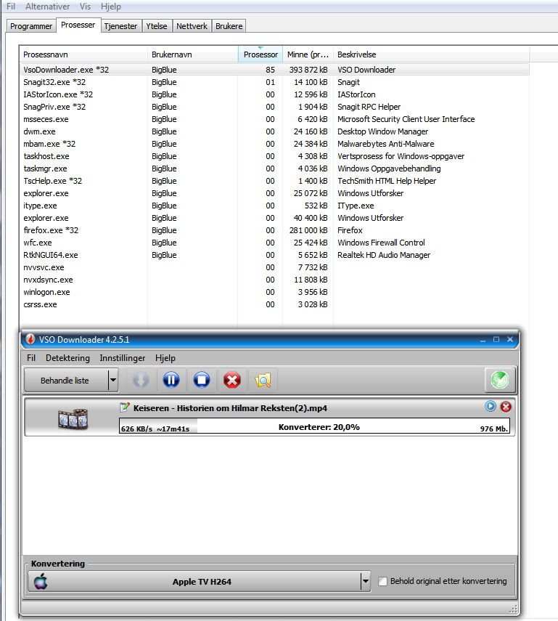
Task: Enable Behold original etter konvertering checkbox
Action: [x=382, y=581]
